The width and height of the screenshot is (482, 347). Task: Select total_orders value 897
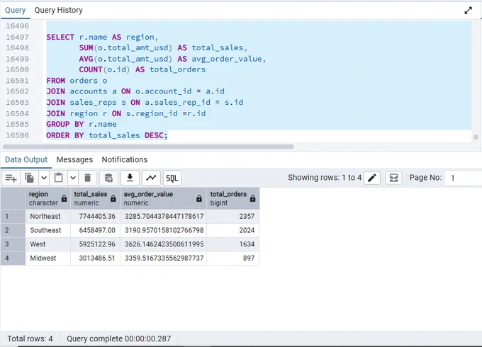pyautogui.click(x=233, y=258)
